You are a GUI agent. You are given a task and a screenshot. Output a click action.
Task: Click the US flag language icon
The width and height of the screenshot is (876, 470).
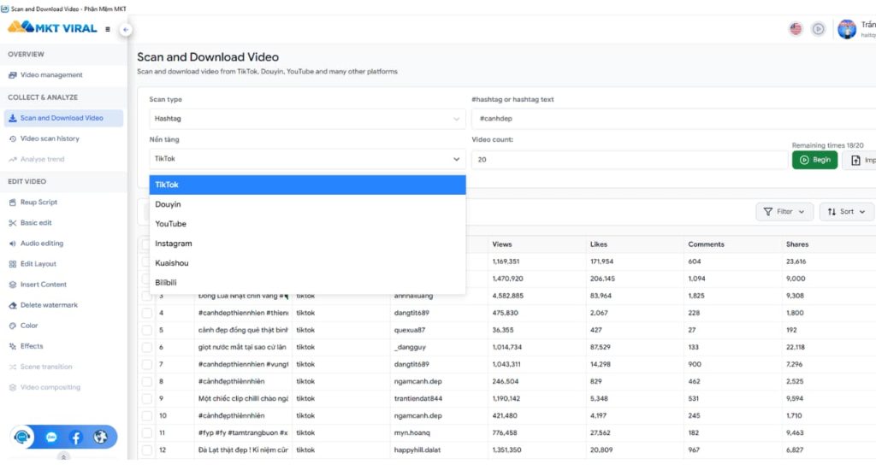796,29
